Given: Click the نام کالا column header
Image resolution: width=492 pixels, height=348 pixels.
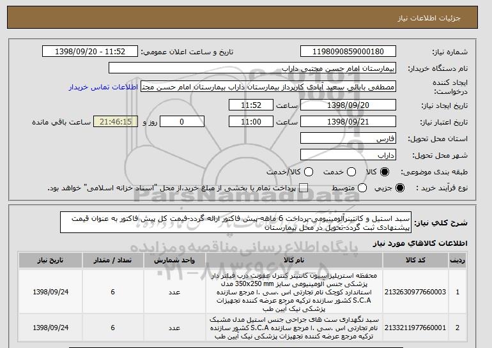Looking at the screenshot, I should tap(294, 261).
